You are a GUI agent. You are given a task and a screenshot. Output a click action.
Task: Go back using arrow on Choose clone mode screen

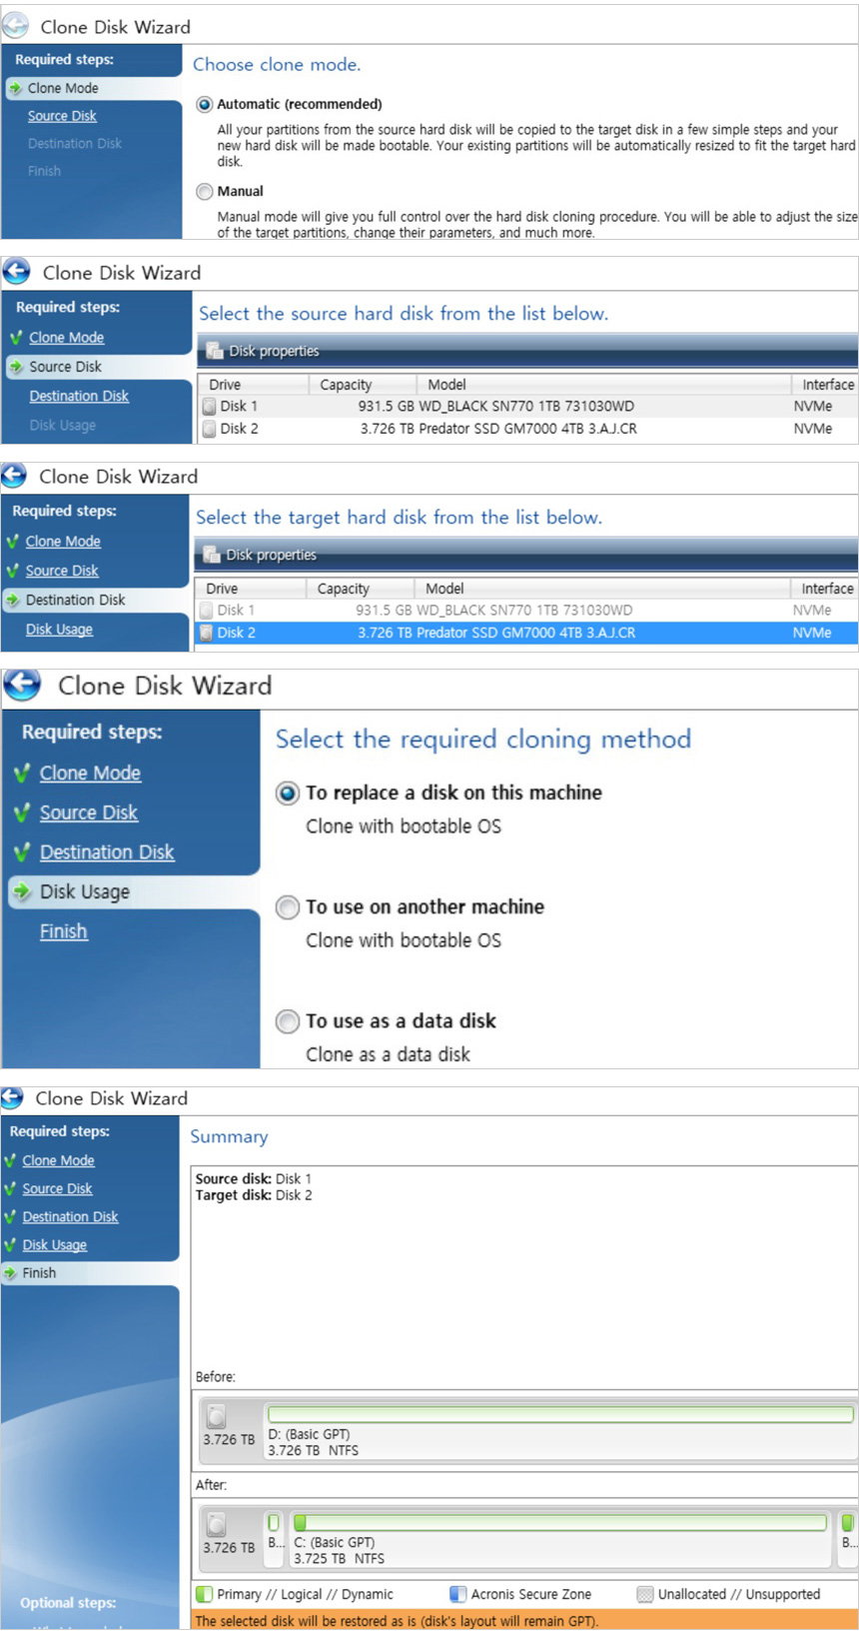click(x=15, y=25)
